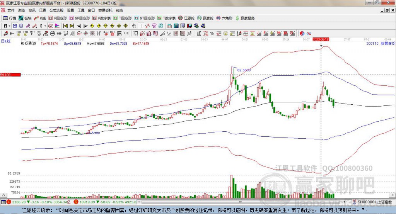The height and width of the screenshot is (214, 396).
Task: Click the Tp=70.1874 value
Action: coord(49,43)
